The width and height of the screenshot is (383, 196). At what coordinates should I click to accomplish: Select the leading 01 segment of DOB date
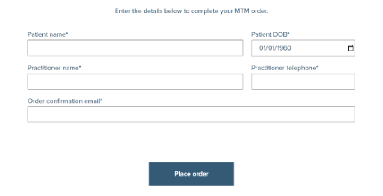262,48
